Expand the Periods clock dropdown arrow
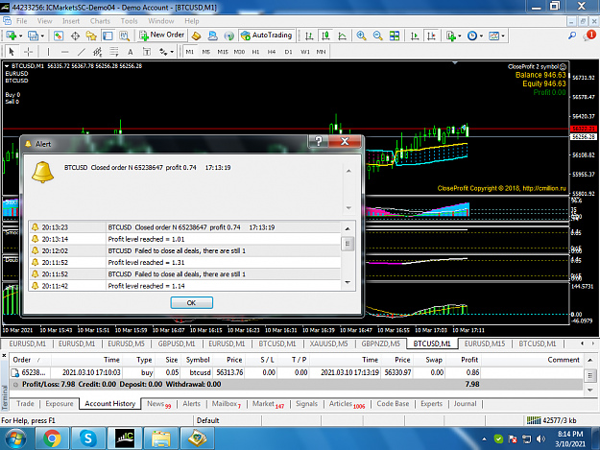Screen dimensions: 600x450 tap(481, 36)
